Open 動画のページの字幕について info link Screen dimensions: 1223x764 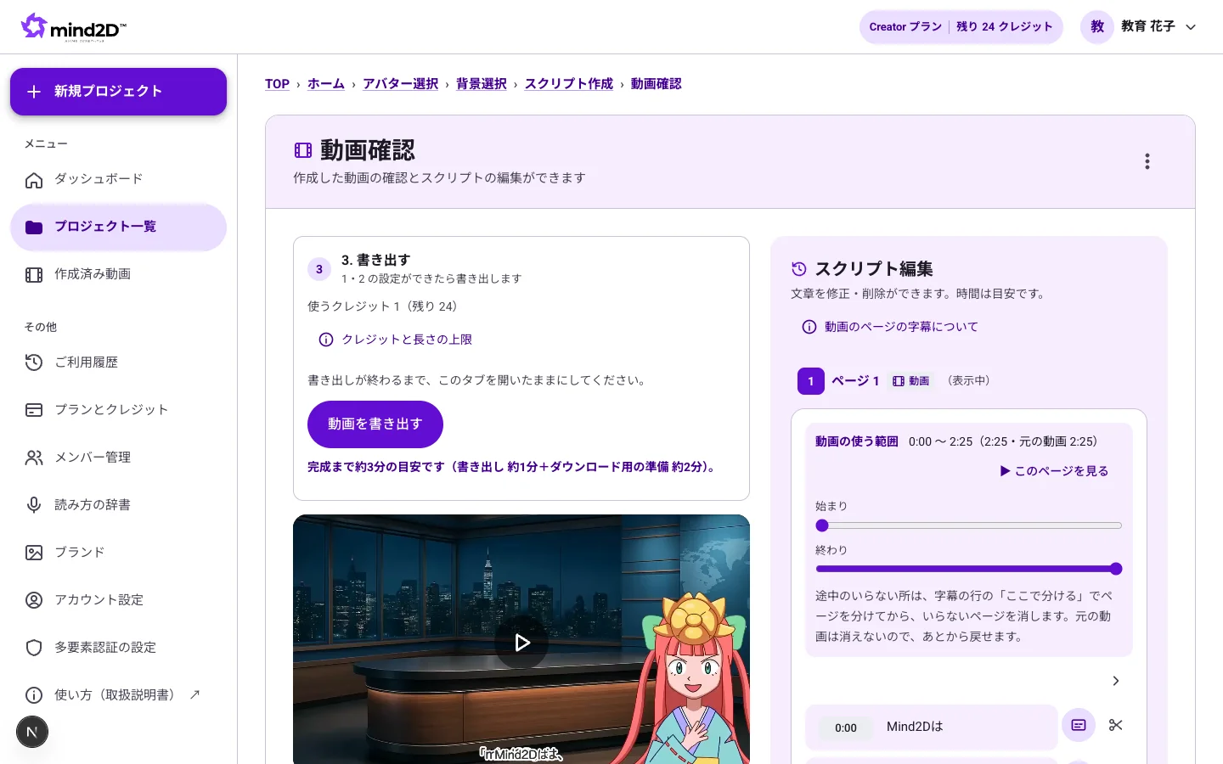pyautogui.click(x=890, y=327)
